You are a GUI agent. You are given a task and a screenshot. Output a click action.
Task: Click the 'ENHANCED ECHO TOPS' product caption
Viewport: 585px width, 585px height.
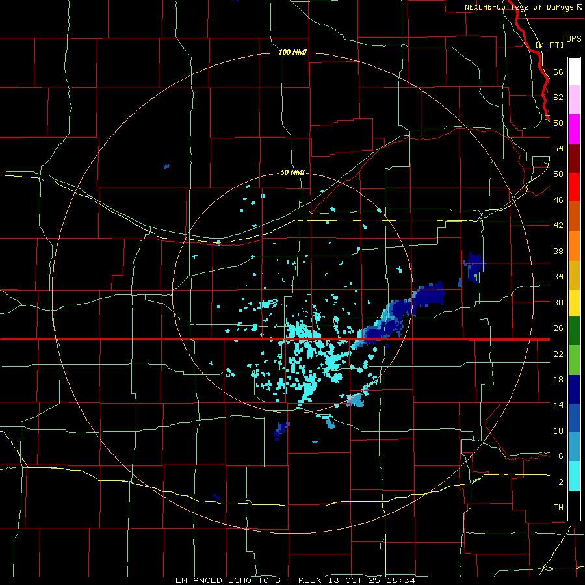click(228, 580)
